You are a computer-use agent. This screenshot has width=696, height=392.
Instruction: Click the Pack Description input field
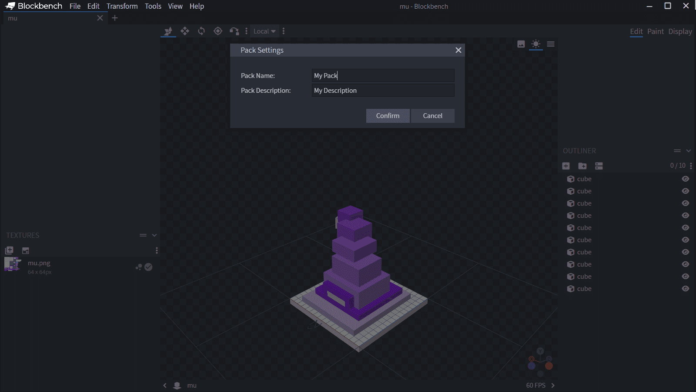point(383,91)
